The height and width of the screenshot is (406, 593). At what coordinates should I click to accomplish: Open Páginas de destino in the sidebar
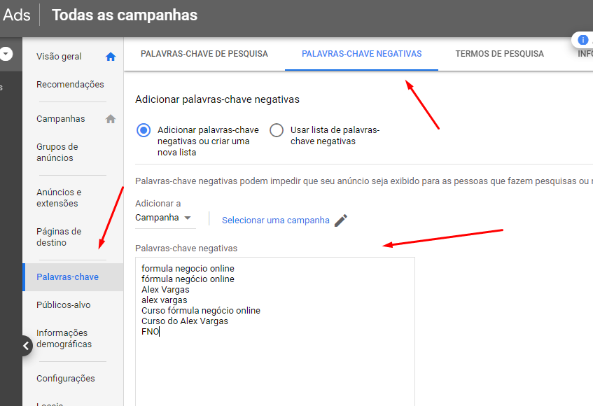tap(59, 237)
